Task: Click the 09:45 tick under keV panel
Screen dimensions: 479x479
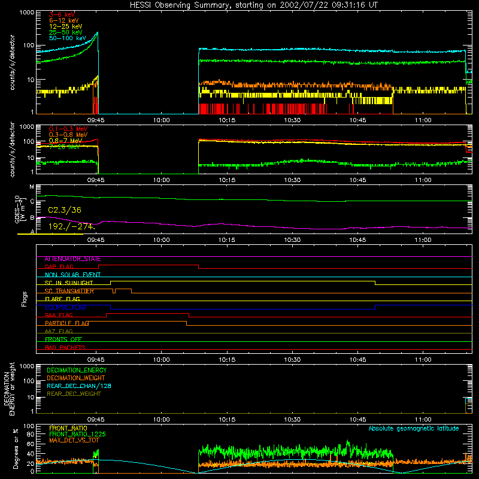Action: tap(96, 120)
